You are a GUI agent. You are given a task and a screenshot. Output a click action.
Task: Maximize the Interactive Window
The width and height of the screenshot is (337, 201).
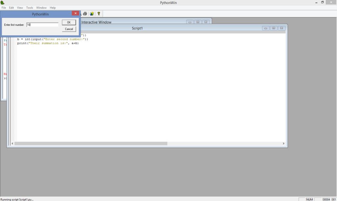tap(198, 22)
